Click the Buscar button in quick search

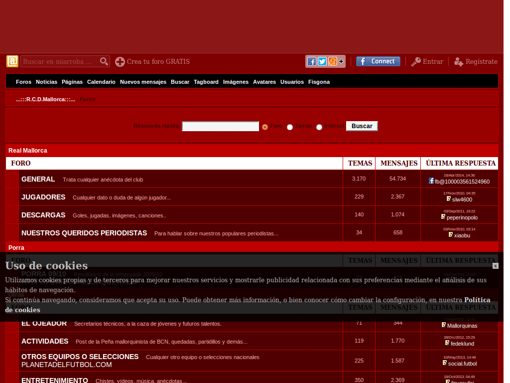(x=362, y=126)
